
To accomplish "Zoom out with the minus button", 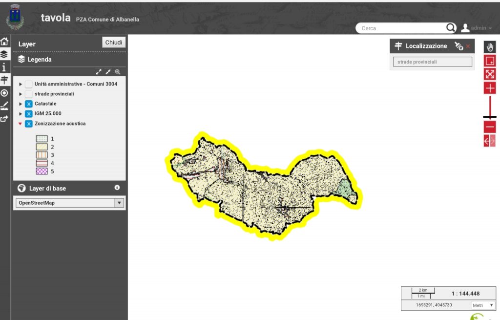I will pos(490,127).
